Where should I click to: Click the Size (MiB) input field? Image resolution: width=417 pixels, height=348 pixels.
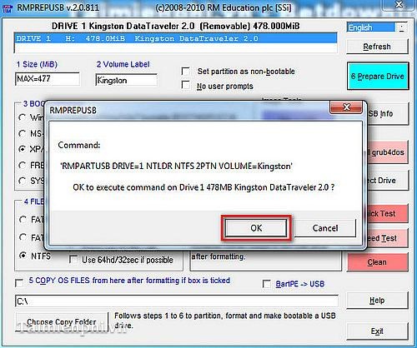coord(48,79)
